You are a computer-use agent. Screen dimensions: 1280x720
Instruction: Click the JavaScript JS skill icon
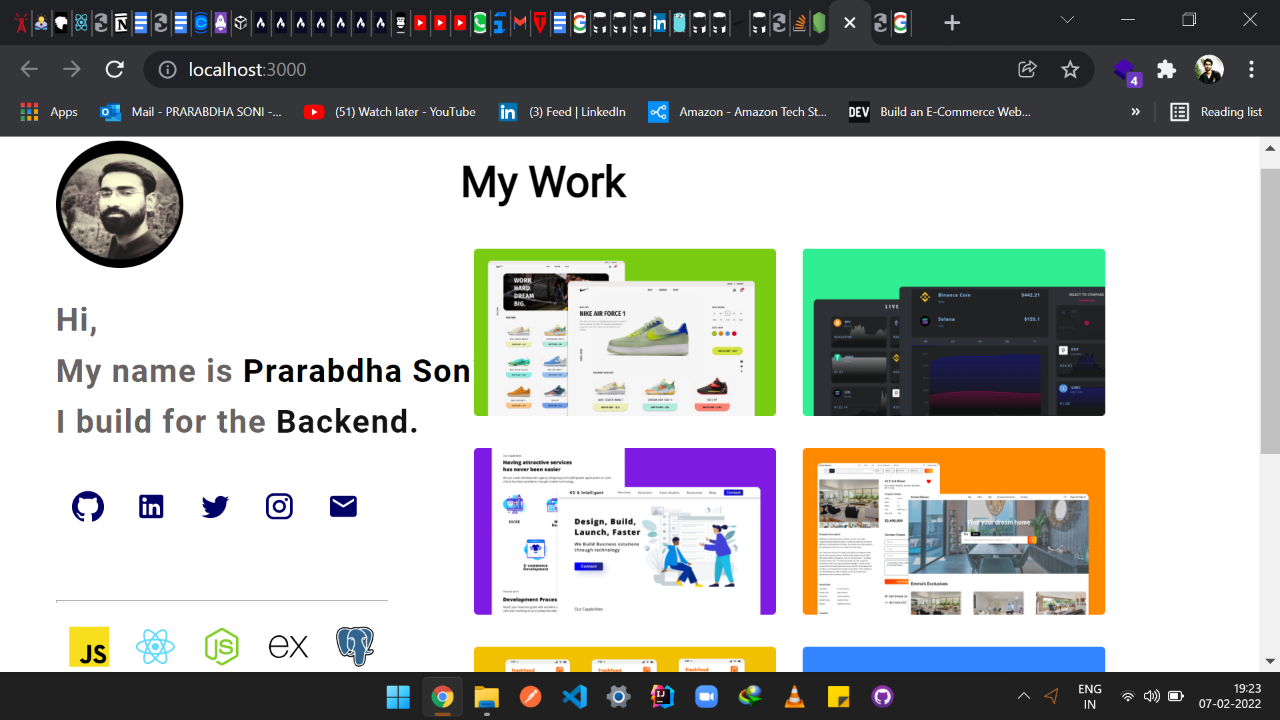[x=89, y=647]
